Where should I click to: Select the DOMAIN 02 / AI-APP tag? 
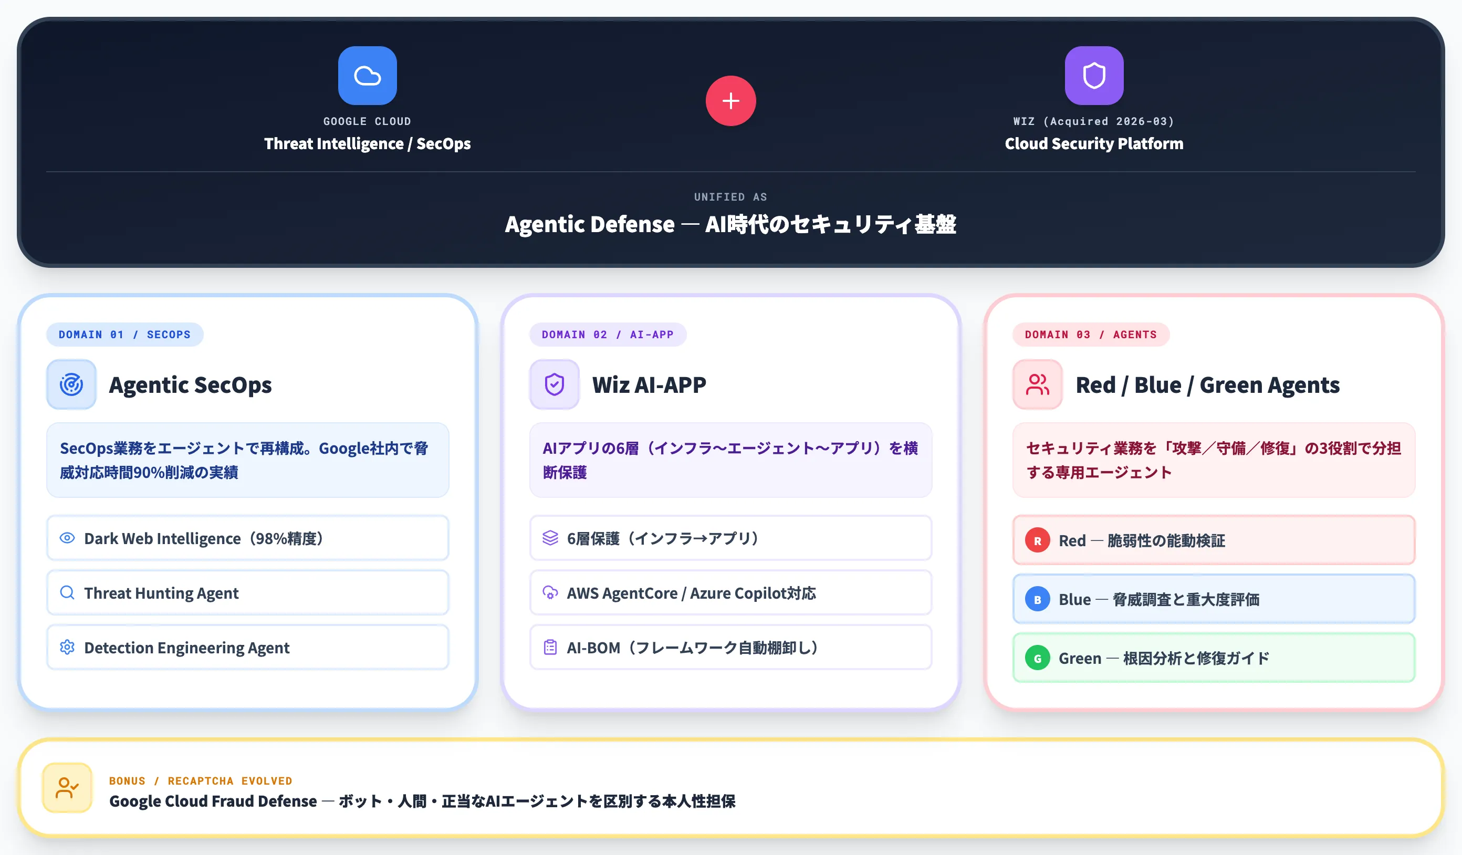(x=608, y=335)
